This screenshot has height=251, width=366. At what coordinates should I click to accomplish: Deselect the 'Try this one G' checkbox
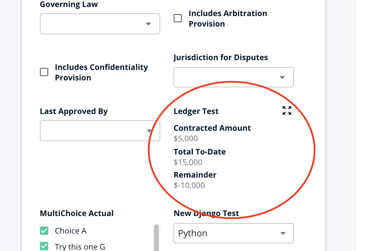44,246
